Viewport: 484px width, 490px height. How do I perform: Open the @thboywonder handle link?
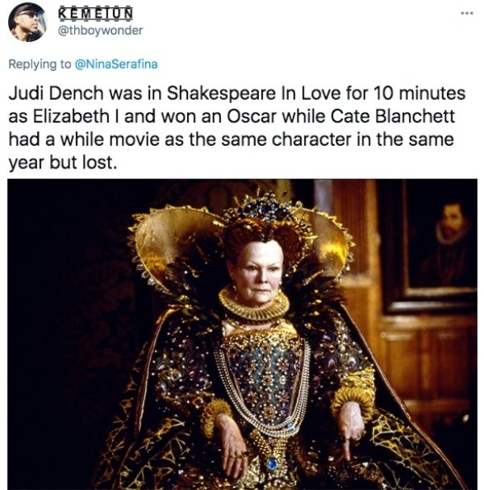(x=100, y=31)
